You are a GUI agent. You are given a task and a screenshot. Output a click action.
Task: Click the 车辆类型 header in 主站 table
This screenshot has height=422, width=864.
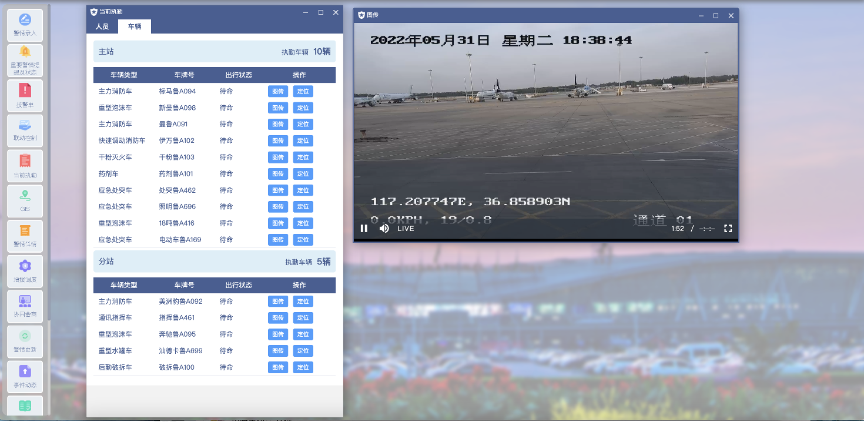pyautogui.click(x=124, y=75)
